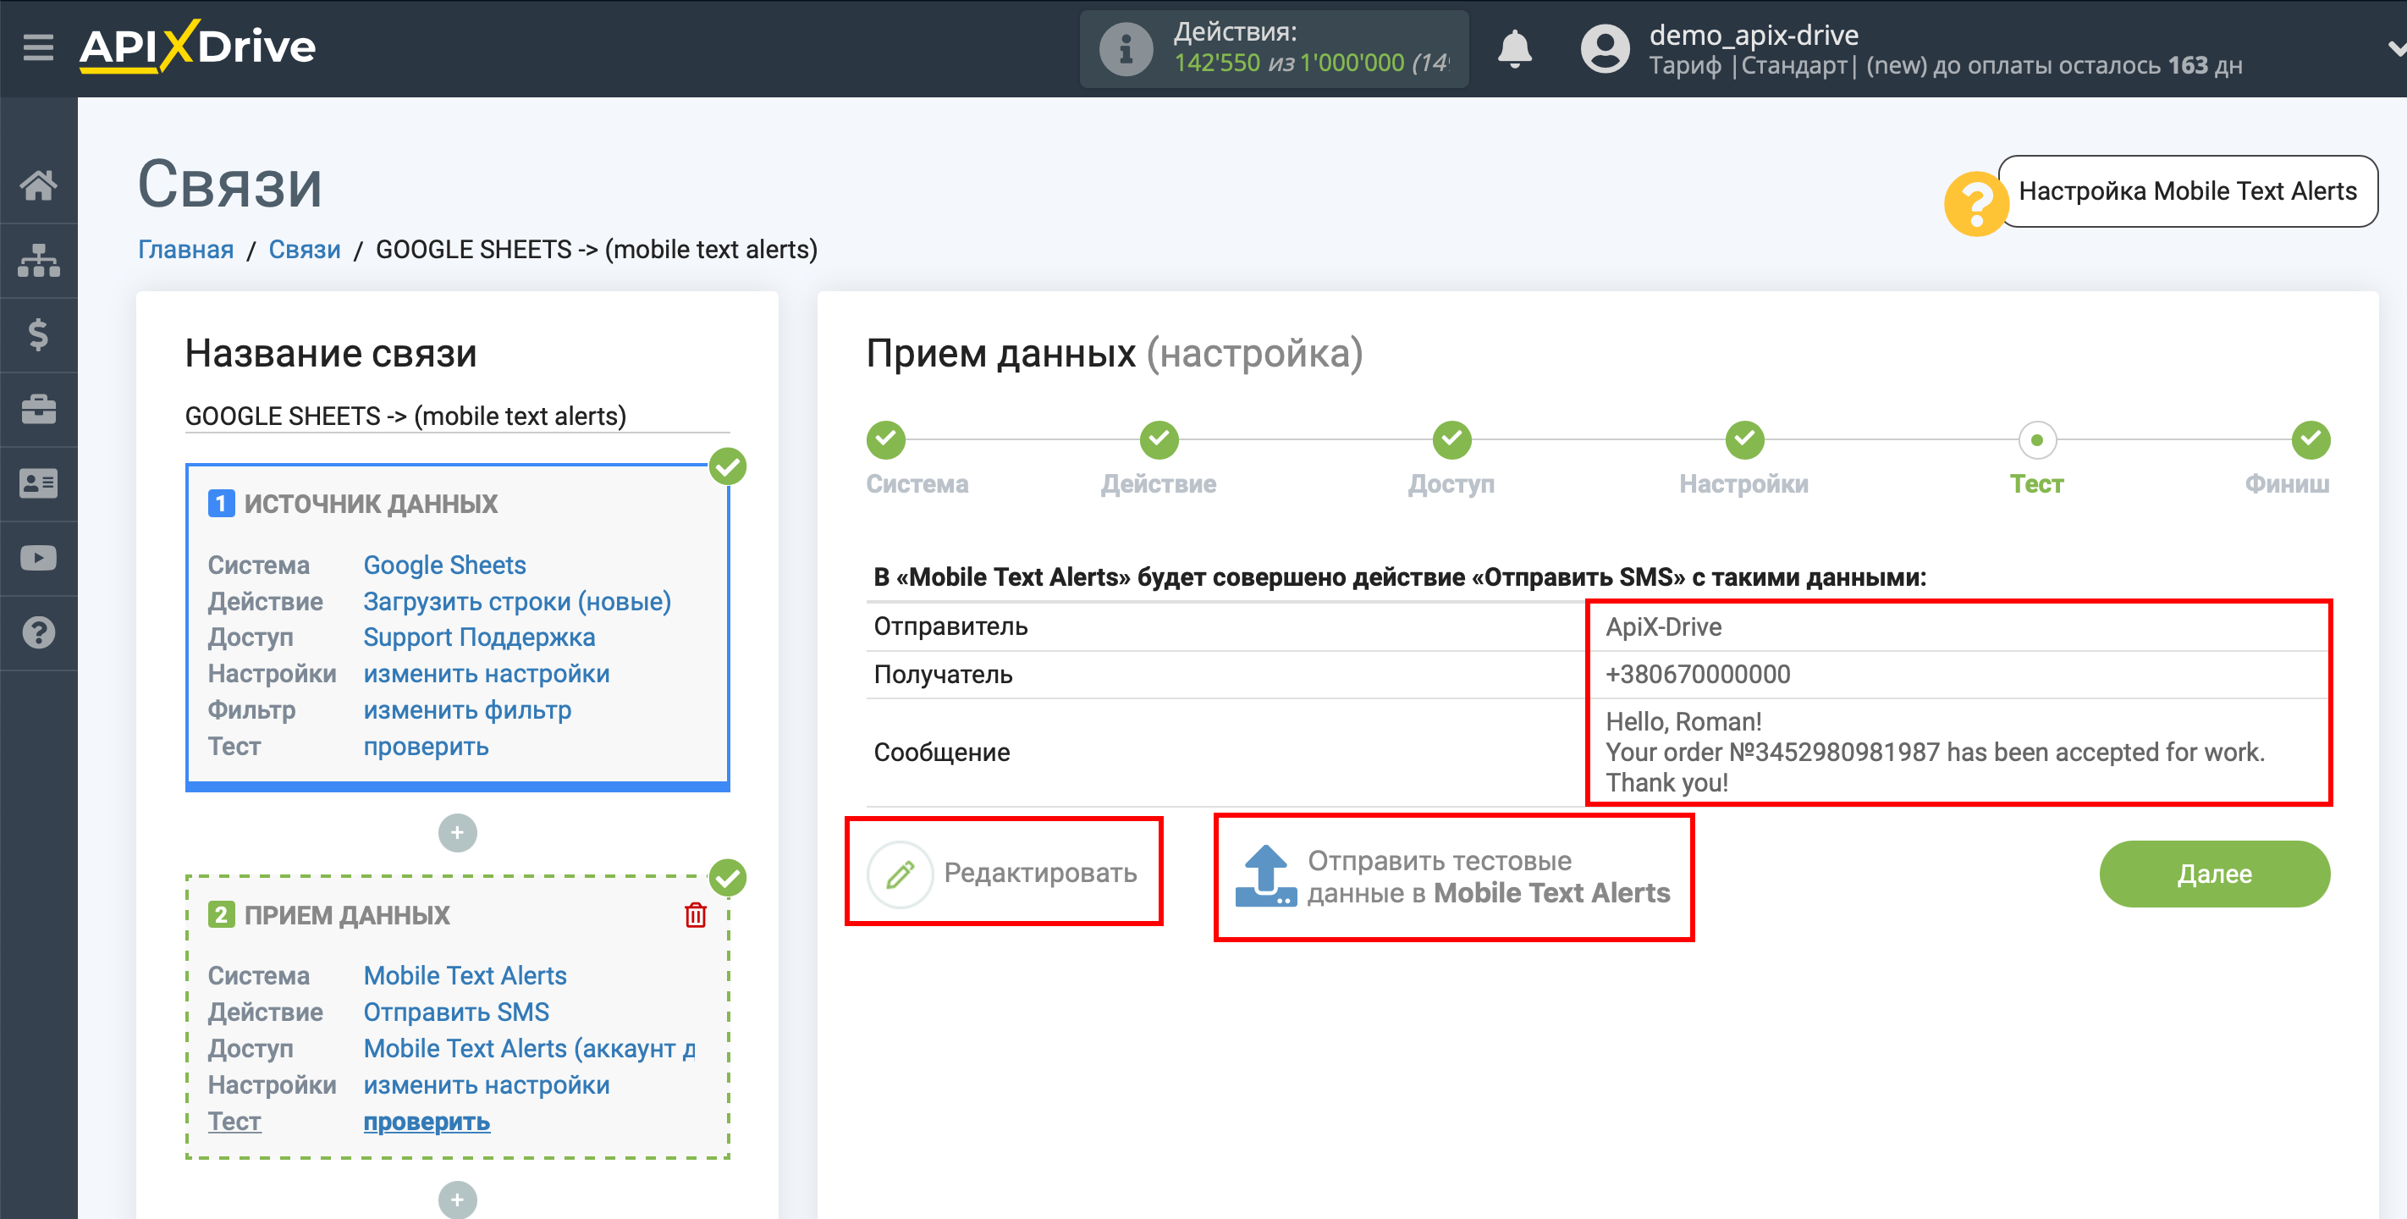The image size is (2407, 1219).
Task: Click the Отправить SMS action link
Action: click(x=456, y=1012)
